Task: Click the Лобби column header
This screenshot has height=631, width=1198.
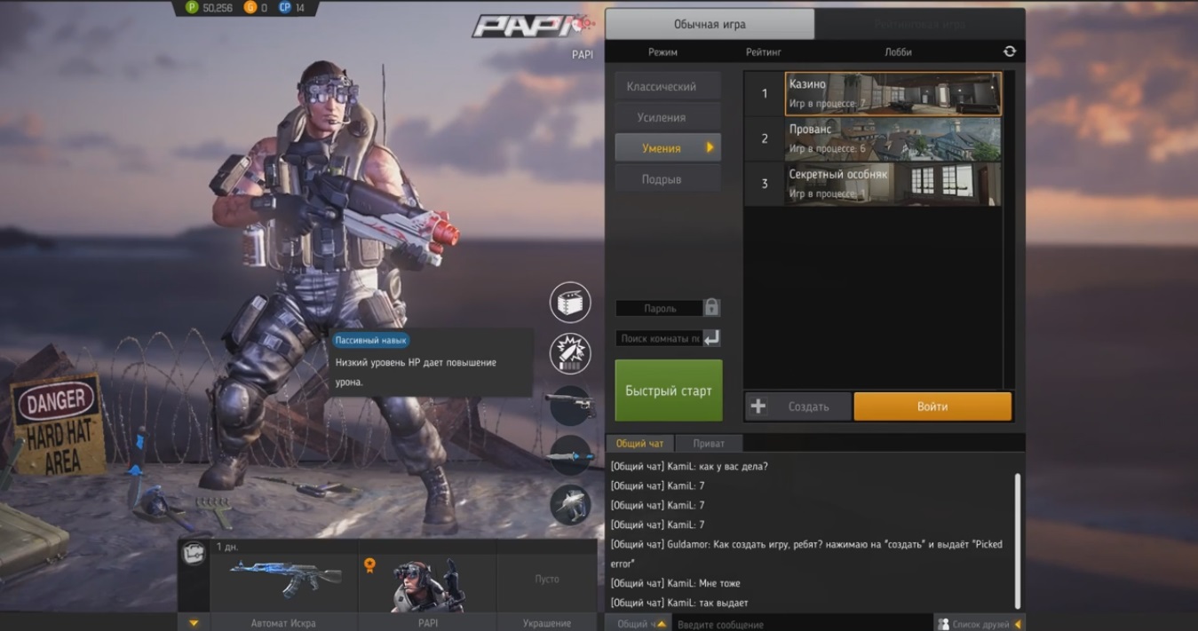Action: pos(898,52)
